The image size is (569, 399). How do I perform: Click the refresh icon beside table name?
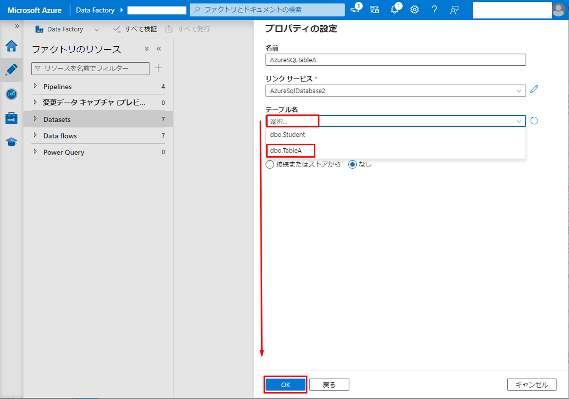tap(534, 121)
